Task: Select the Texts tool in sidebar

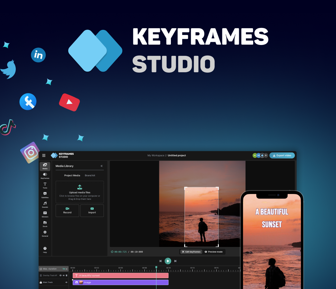Action: (45, 185)
